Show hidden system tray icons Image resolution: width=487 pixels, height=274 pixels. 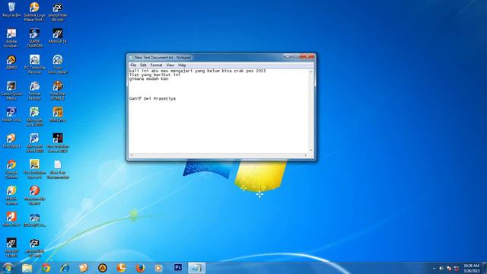point(434,268)
